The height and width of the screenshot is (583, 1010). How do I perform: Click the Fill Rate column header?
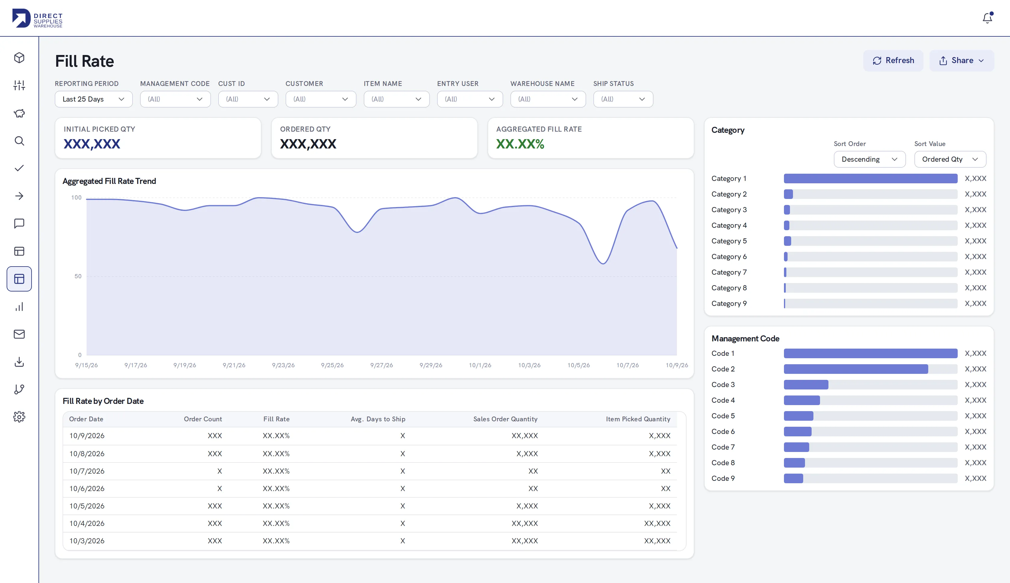[x=276, y=419]
